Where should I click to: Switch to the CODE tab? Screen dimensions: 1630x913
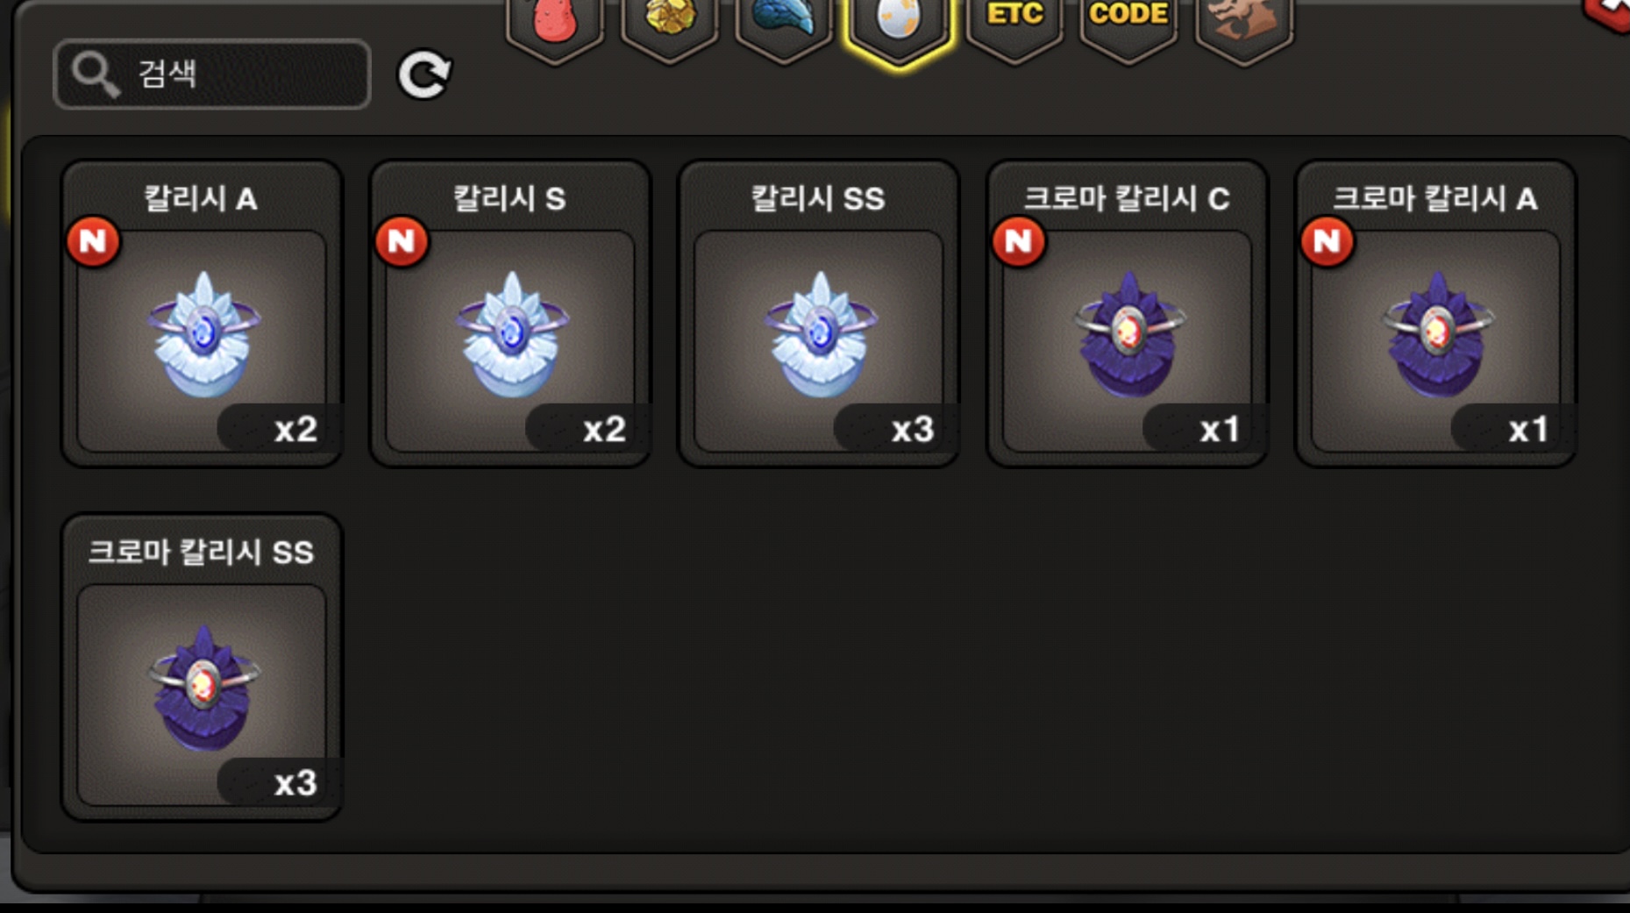[1128, 28]
